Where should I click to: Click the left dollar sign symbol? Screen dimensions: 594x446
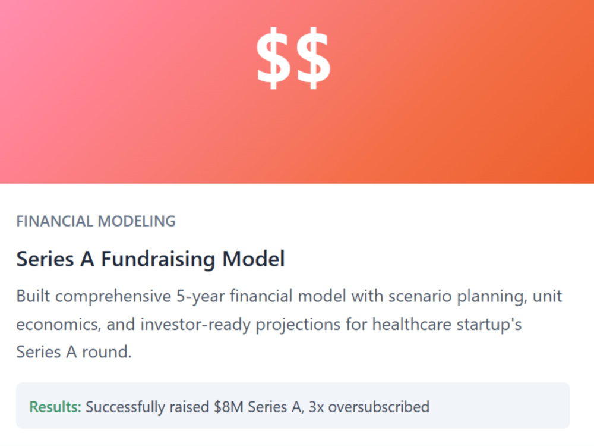tap(274, 58)
